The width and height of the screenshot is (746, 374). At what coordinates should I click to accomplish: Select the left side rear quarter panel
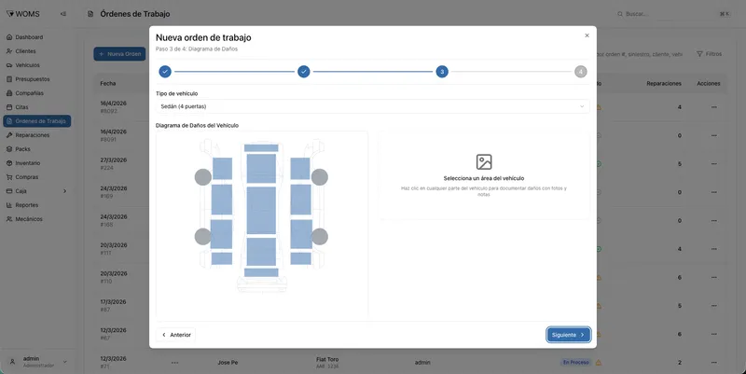(x=222, y=258)
